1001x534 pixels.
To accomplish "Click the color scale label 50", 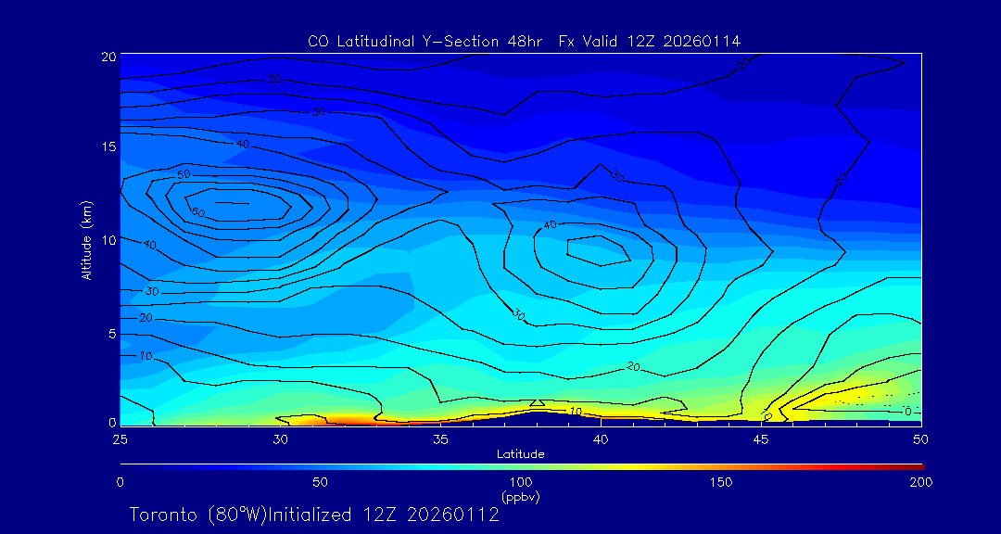I will (x=321, y=482).
